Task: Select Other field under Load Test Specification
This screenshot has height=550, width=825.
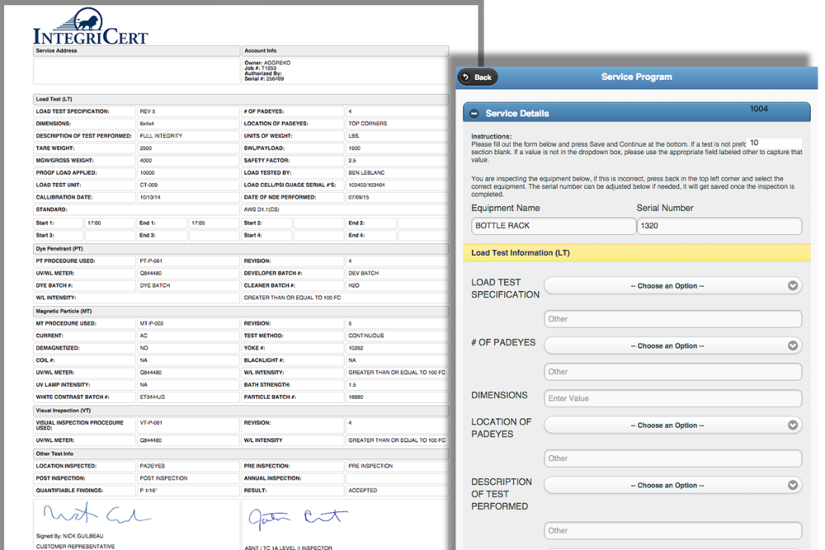Action: 673,318
